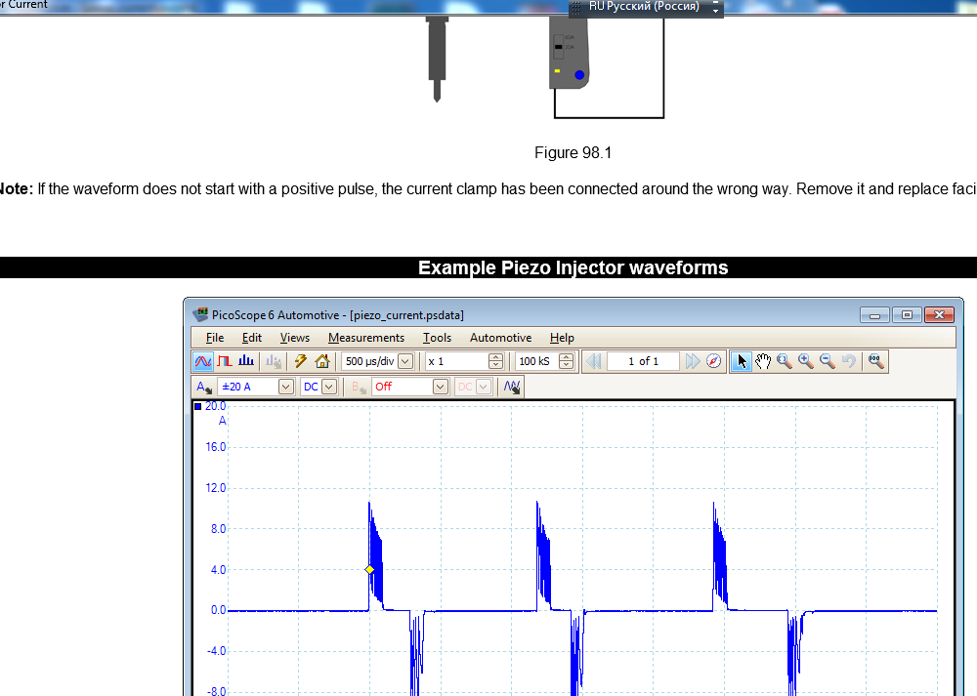Open the Automotive menu
This screenshot has height=696, width=977.
coord(500,338)
